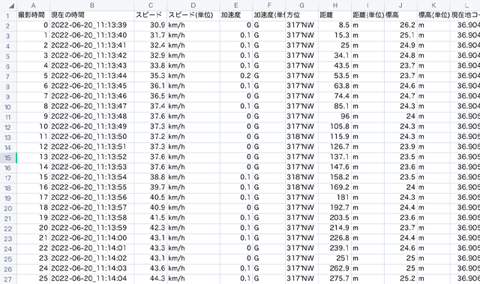480x284 pixels.
Task: Select the 318'NW cell in row 13
Action: [301, 137]
